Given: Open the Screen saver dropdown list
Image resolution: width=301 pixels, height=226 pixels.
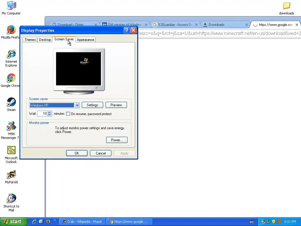Looking at the screenshot, I should (x=77, y=105).
